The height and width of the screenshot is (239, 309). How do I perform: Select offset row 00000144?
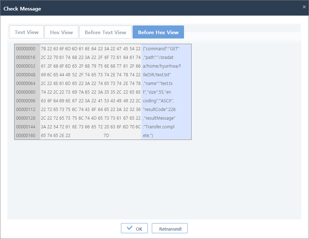pos(26,127)
